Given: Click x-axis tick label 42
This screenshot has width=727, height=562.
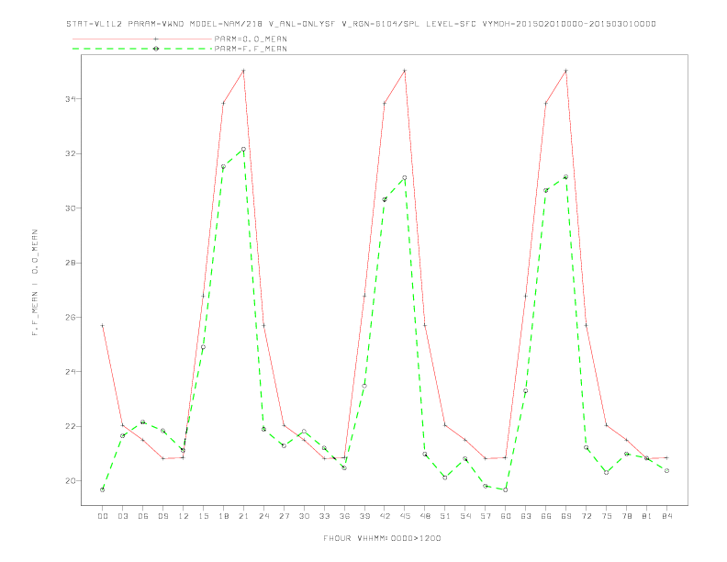Looking at the screenshot, I should pos(385,516).
